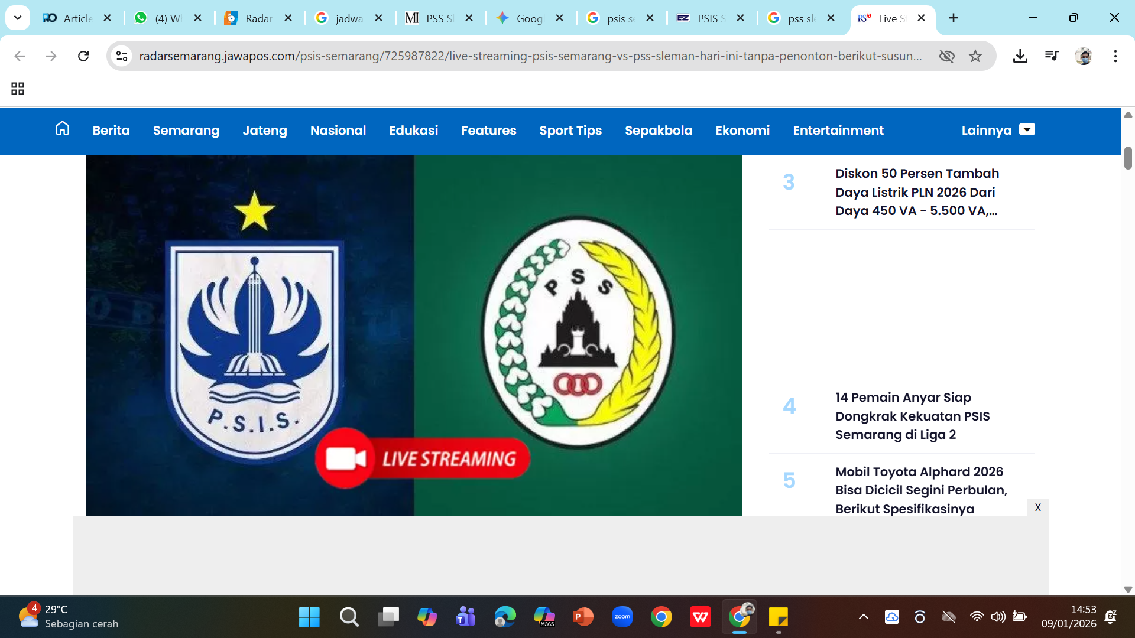1135x638 pixels.
Task: View site information icon in address bar
Action: [122, 56]
